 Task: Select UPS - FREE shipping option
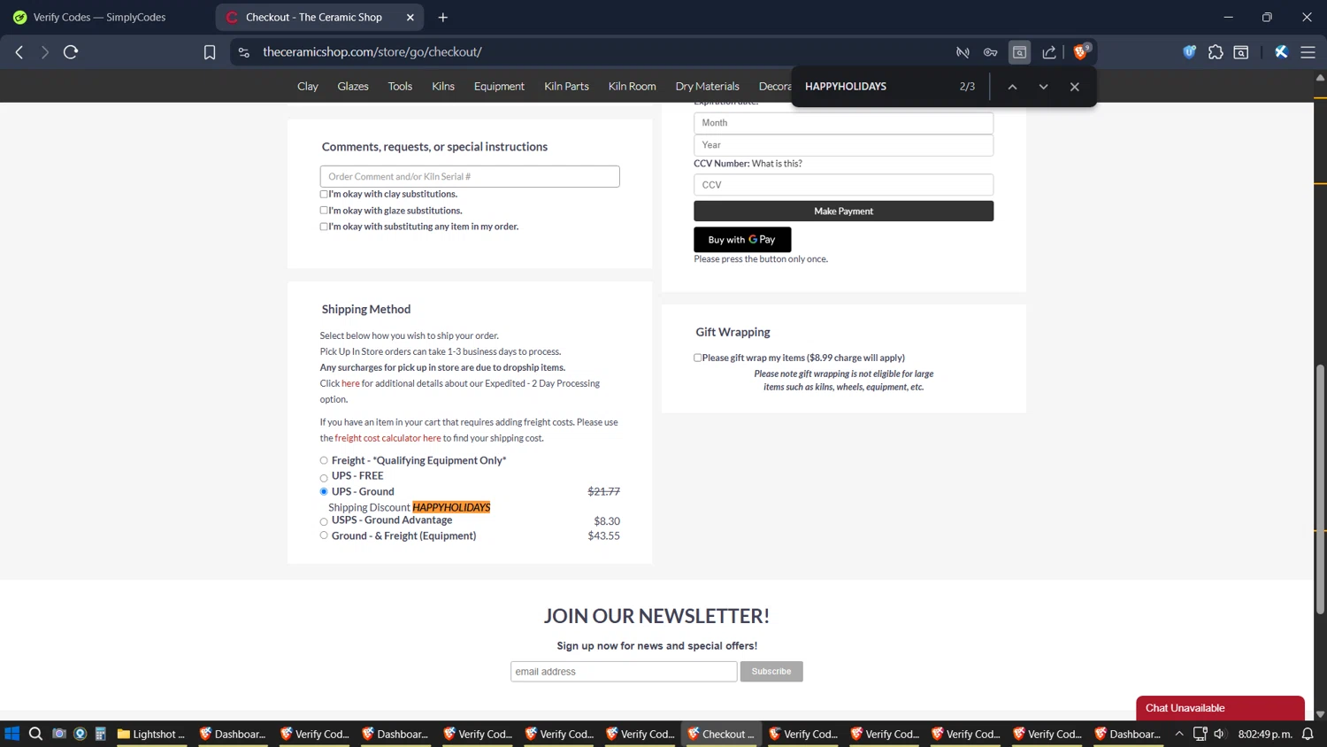[324, 478]
